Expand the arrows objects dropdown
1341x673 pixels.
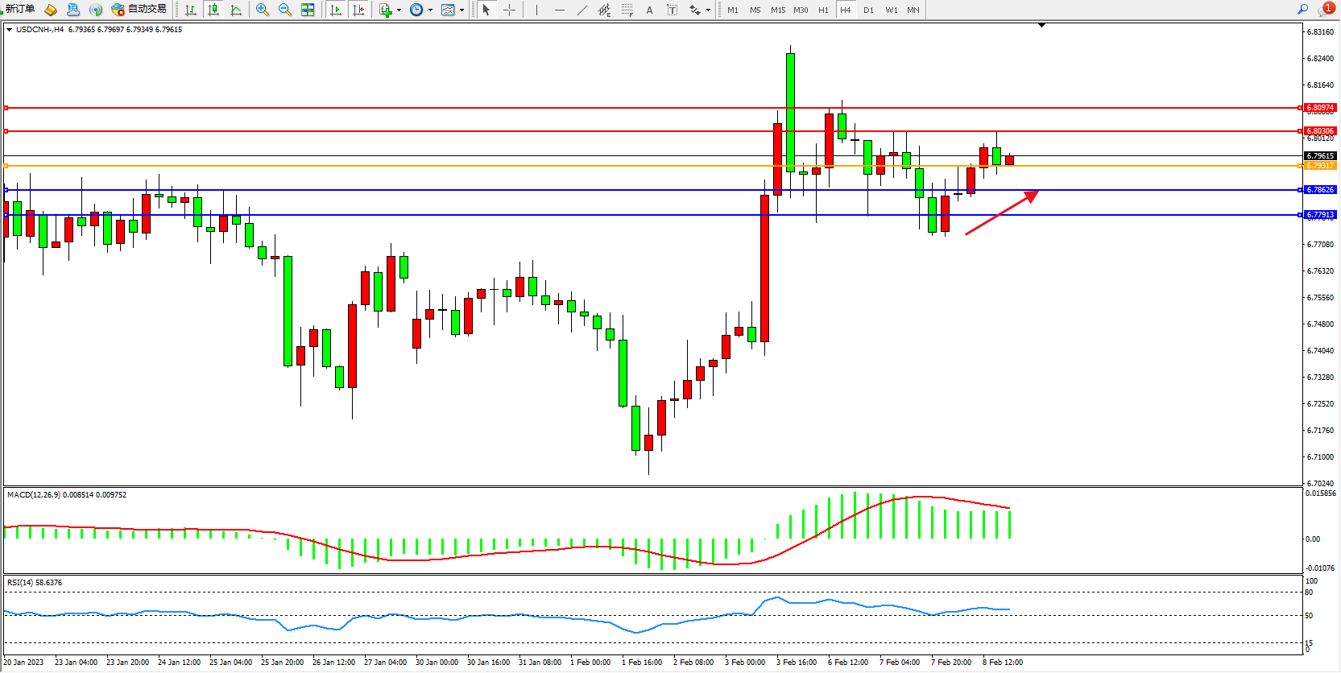[x=708, y=10]
